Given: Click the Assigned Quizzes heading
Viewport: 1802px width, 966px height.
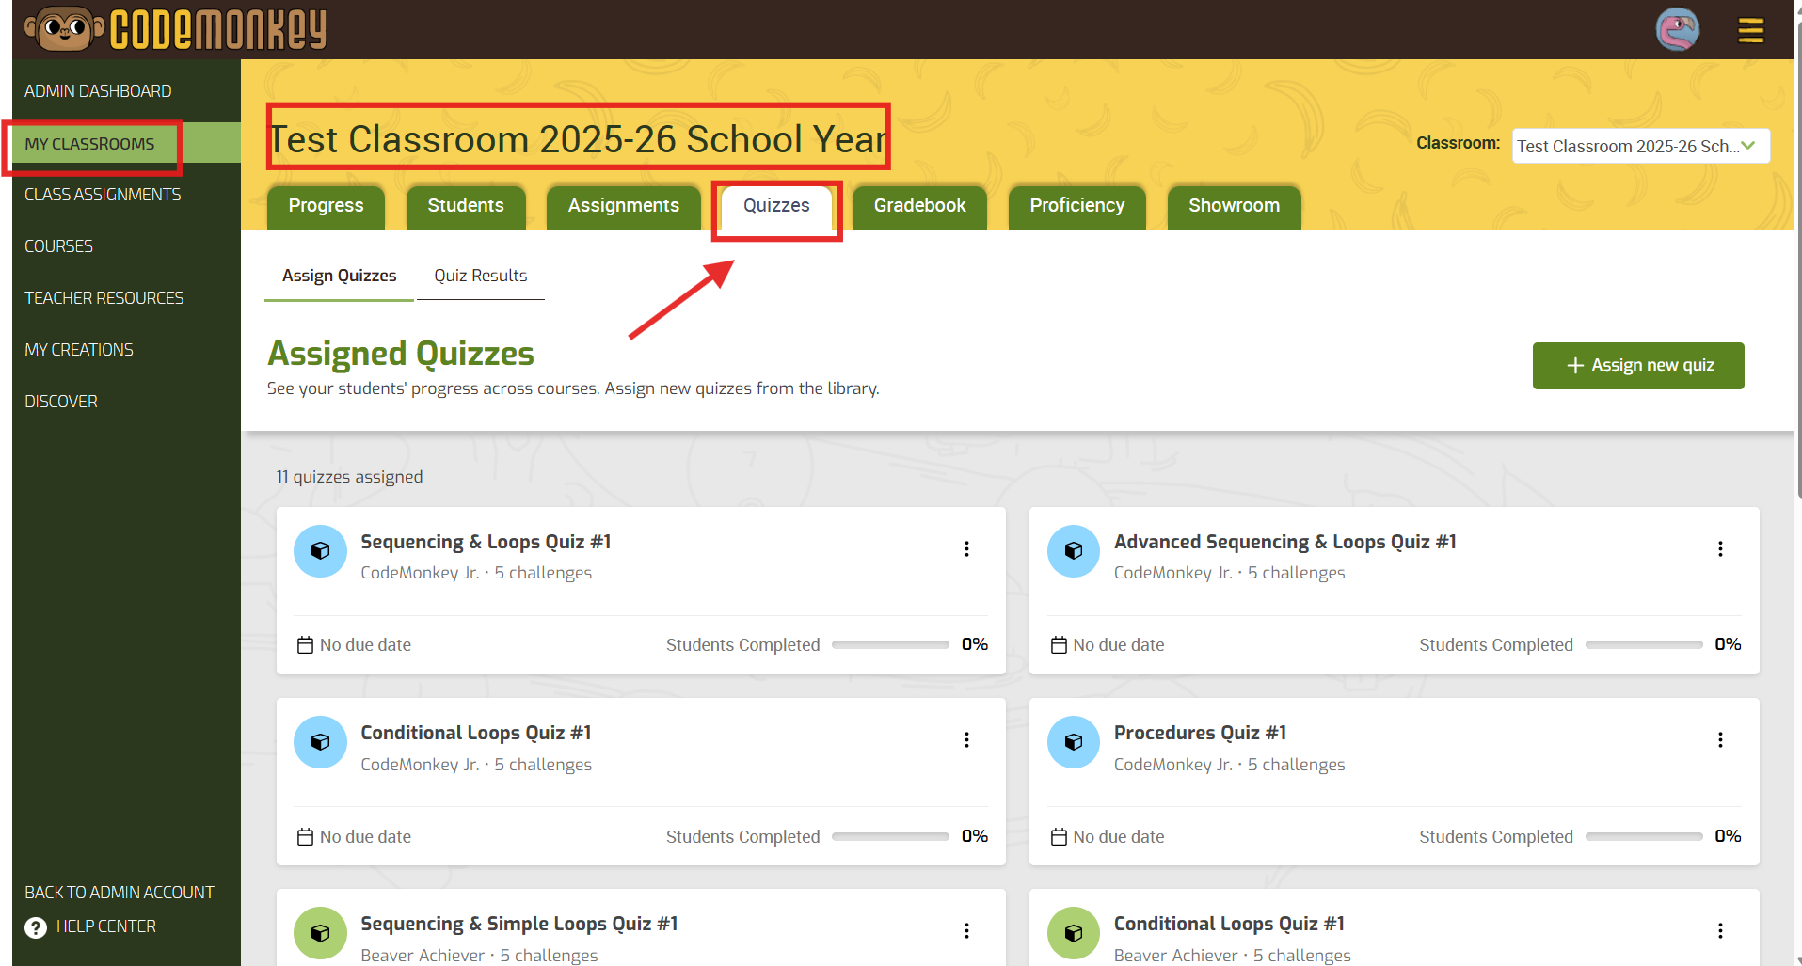Looking at the screenshot, I should click(x=401, y=355).
